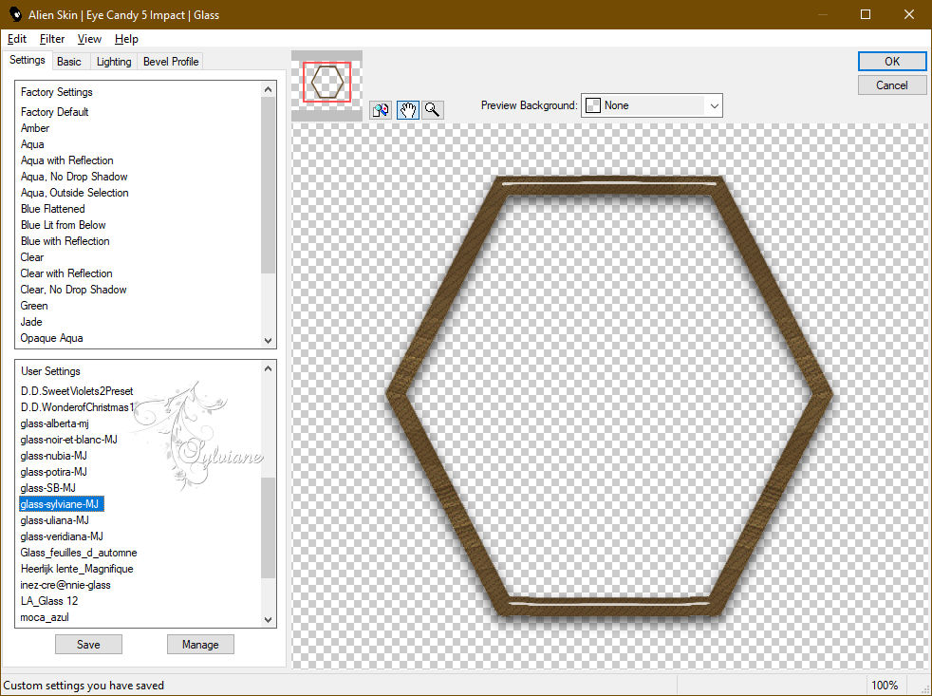
Task: Select Aqua, Outside Selection preset
Action: tap(75, 192)
